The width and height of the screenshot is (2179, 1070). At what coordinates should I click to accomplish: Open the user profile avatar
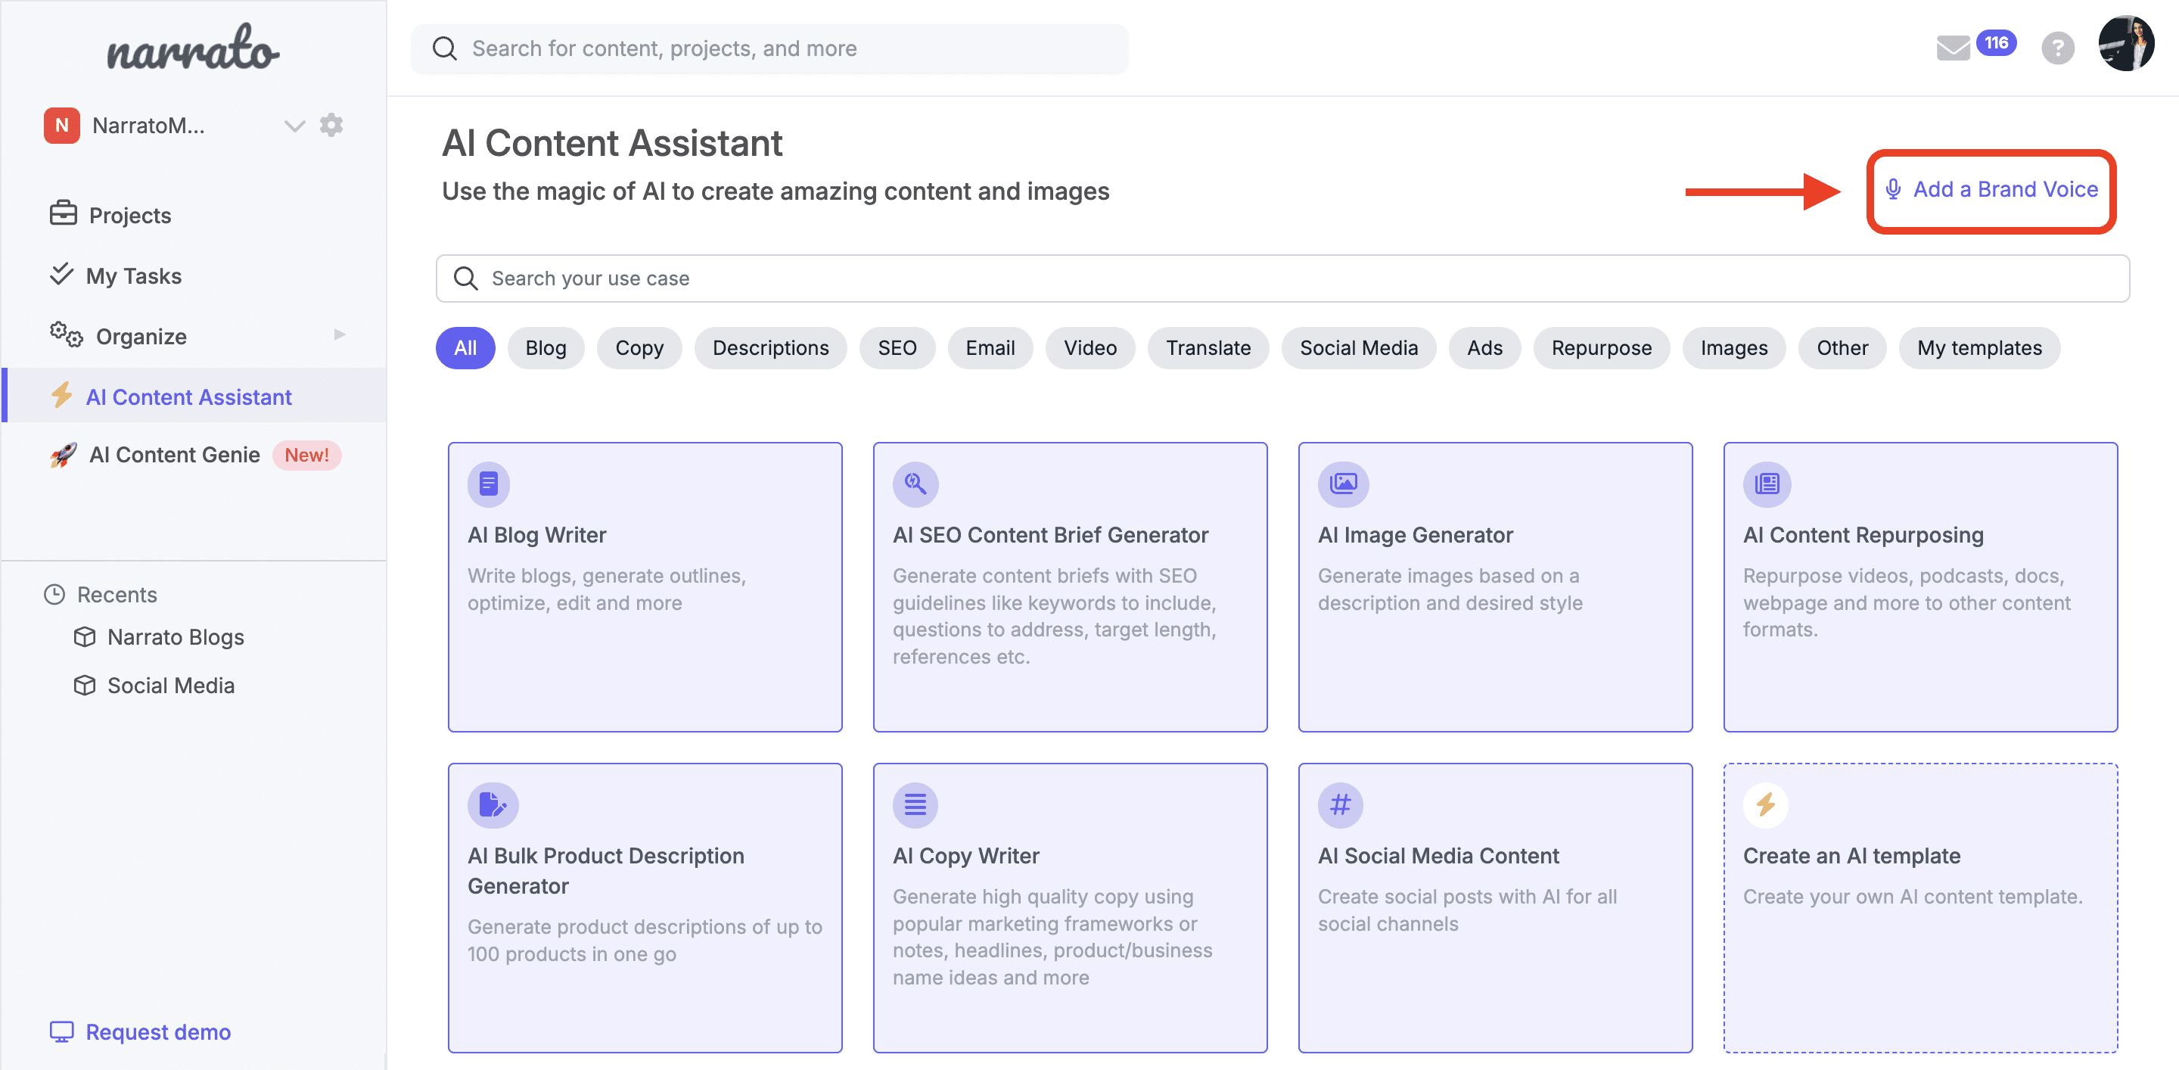[2126, 43]
